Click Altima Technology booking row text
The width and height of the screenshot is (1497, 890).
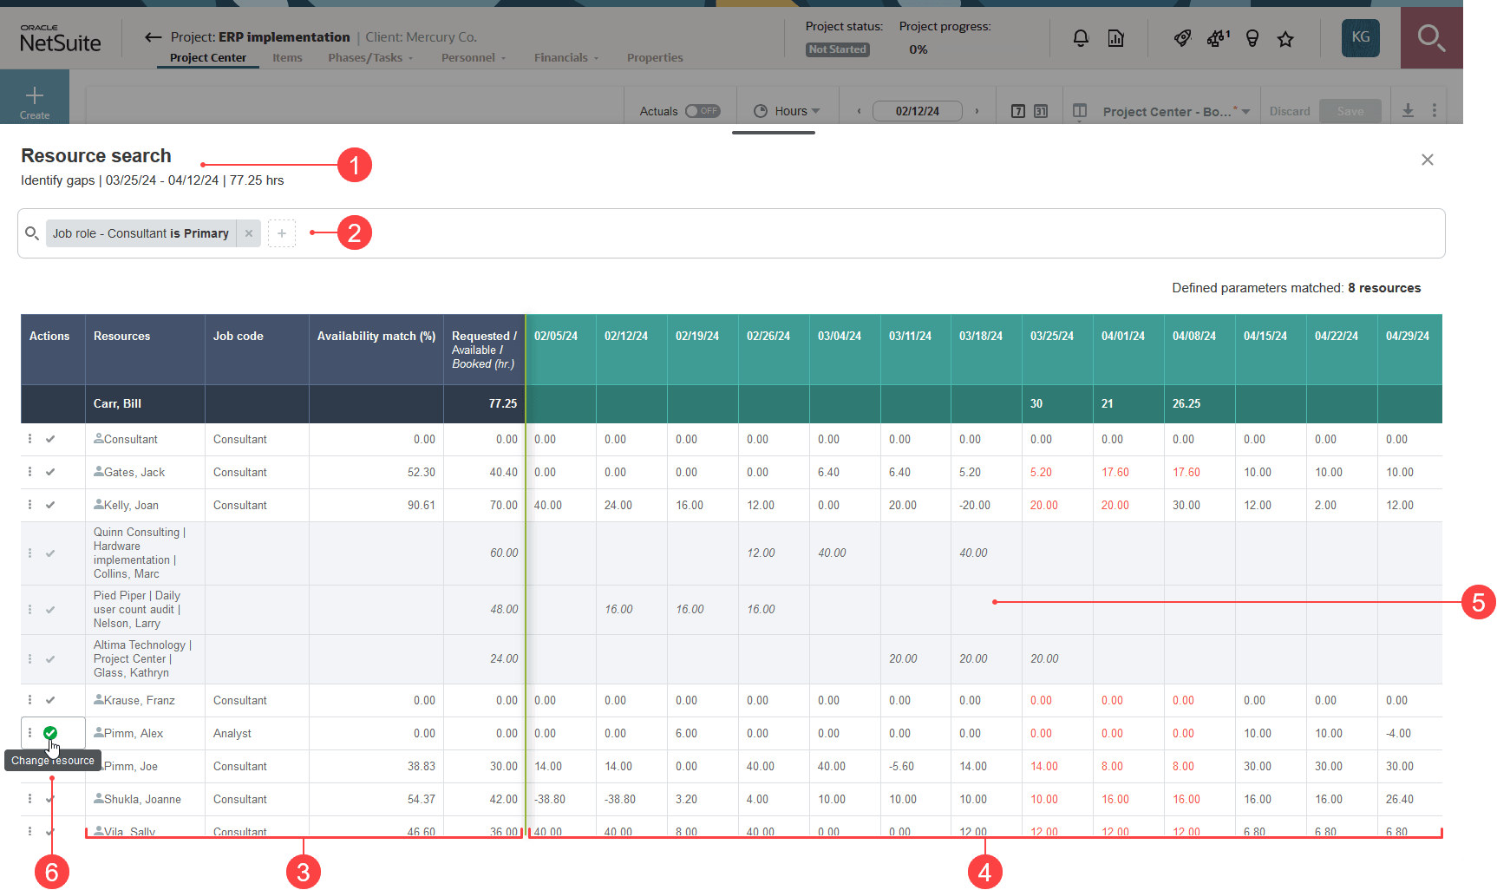tap(142, 659)
